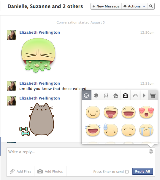
Task: Select the cactus pot sticker pack tab
Action: [106, 95]
